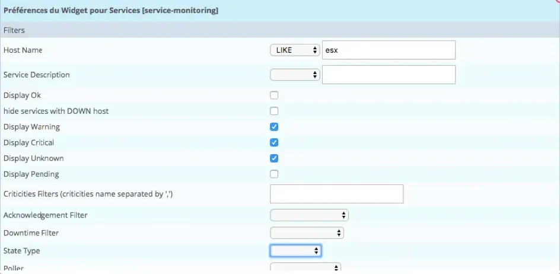Expand the Acknowledgement Filter dropdown
Viewport: 560px width, 274px height.
tap(309, 215)
